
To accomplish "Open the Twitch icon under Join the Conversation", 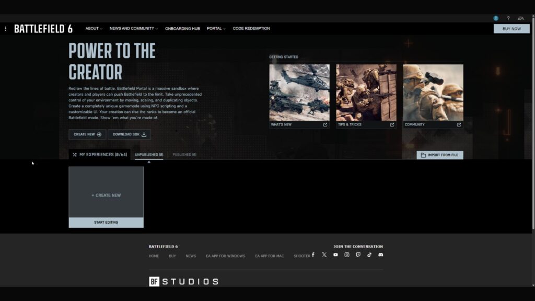I will [x=359, y=254].
